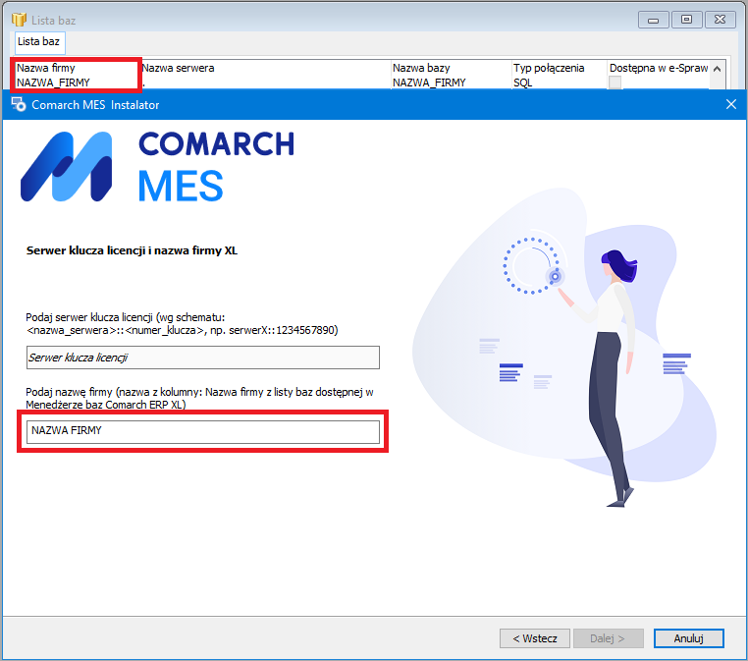The image size is (748, 661).
Task: Click the heading Serwer klucza licencji i nazwa firmy XL
Action: coord(132,250)
